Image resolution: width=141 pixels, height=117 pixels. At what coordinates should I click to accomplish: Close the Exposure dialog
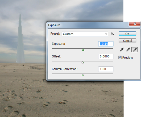coord(135,24)
